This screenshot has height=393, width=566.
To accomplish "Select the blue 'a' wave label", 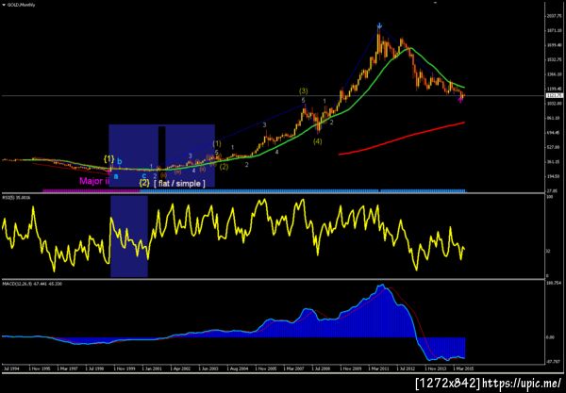I will (x=116, y=176).
